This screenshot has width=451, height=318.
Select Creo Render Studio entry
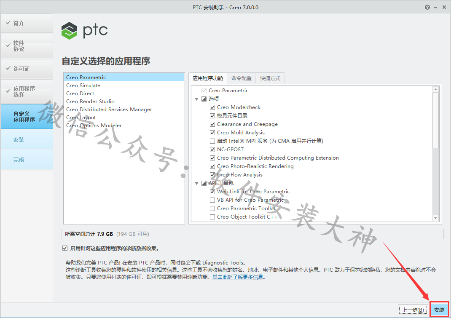[124, 102]
